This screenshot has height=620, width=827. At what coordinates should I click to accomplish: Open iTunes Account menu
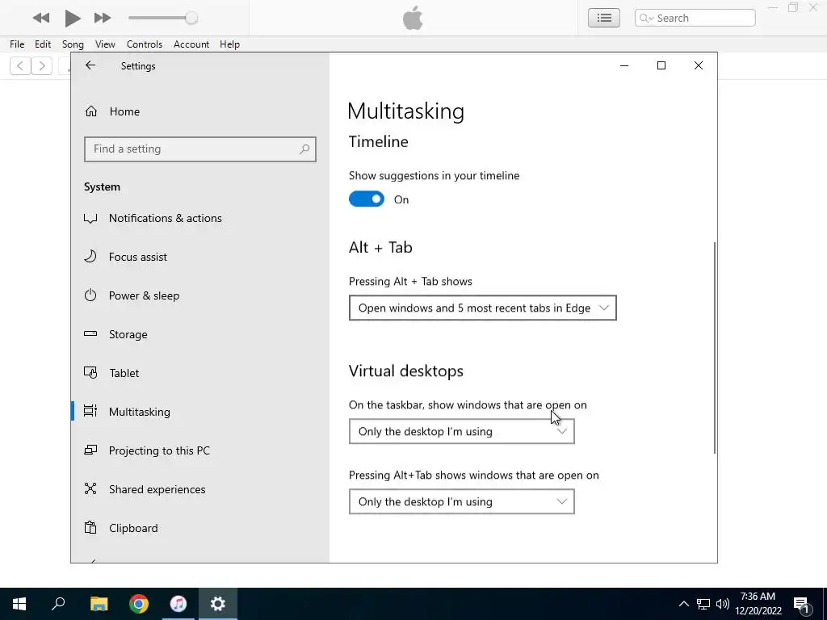click(191, 44)
